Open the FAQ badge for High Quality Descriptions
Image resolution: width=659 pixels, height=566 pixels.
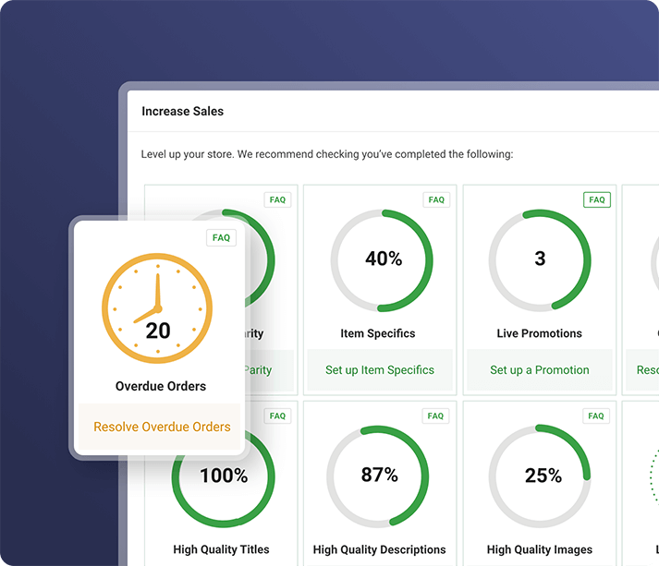point(436,416)
